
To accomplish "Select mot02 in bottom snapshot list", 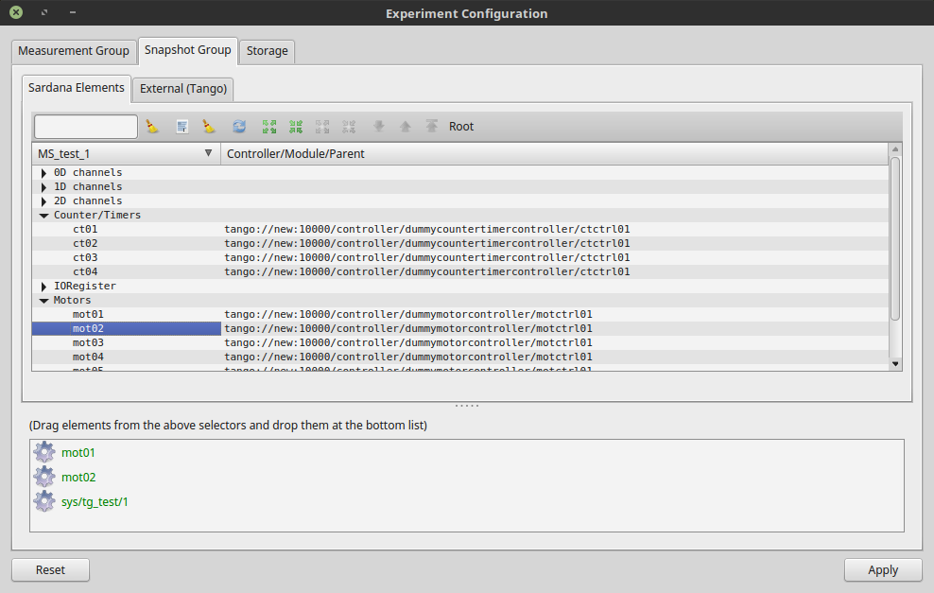I will (x=78, y=478).
